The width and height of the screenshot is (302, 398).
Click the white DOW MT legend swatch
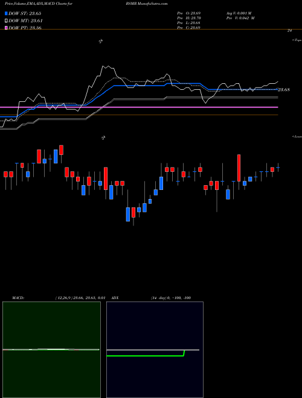coord(7,21)
